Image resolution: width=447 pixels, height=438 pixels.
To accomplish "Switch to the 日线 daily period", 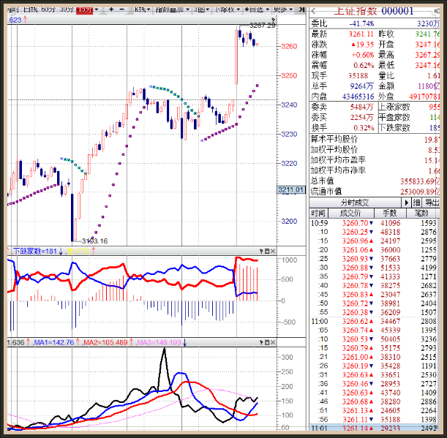I will point(30,10).
